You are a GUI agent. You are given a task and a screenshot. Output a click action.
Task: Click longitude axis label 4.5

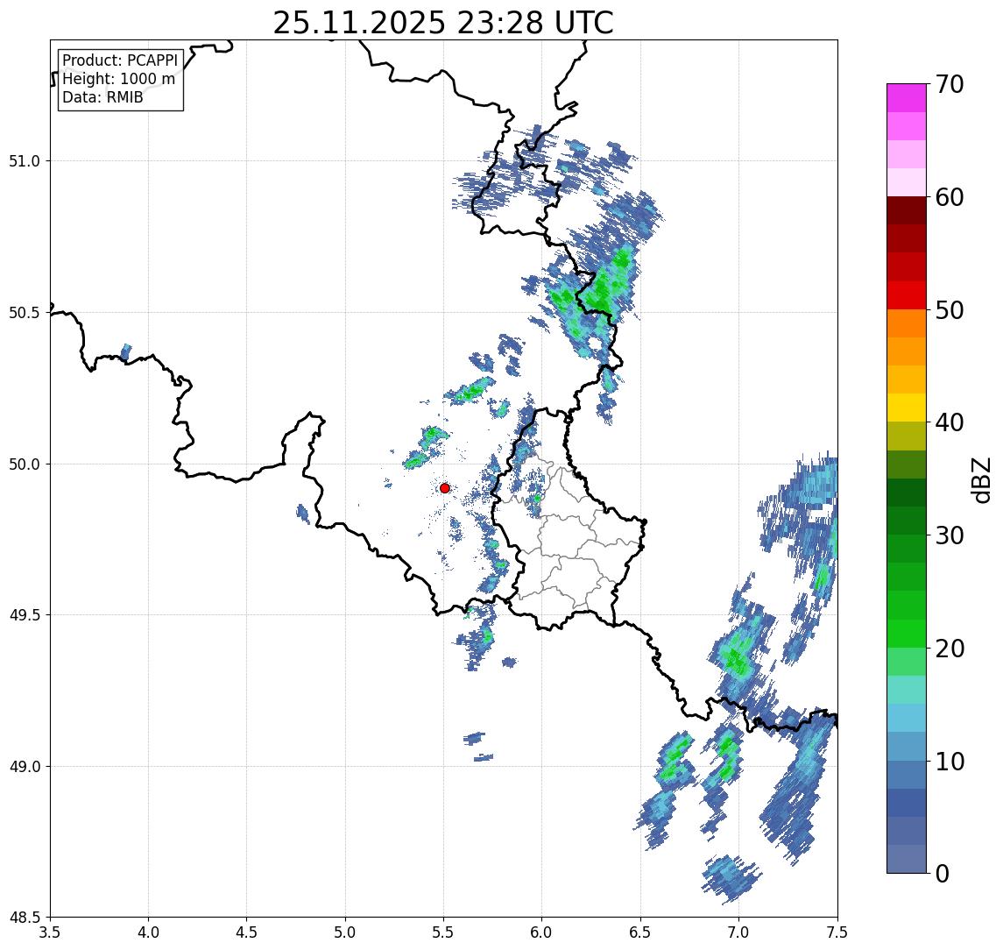[247, 932]
